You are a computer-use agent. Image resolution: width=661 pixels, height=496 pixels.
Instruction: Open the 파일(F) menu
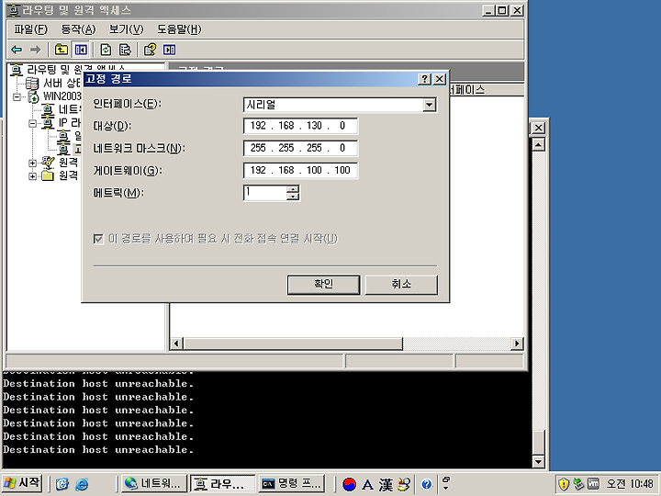(31, 29)
